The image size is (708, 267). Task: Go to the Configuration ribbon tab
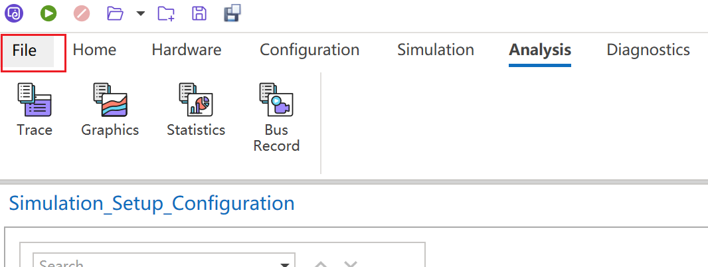(x=310, y=50)
